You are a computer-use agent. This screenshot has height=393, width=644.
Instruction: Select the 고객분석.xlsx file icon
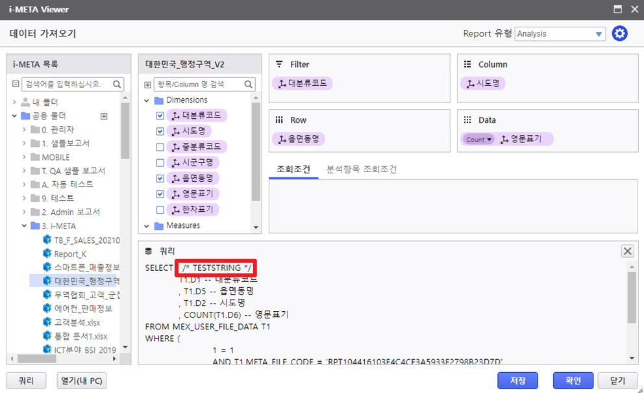coord(47,322)
